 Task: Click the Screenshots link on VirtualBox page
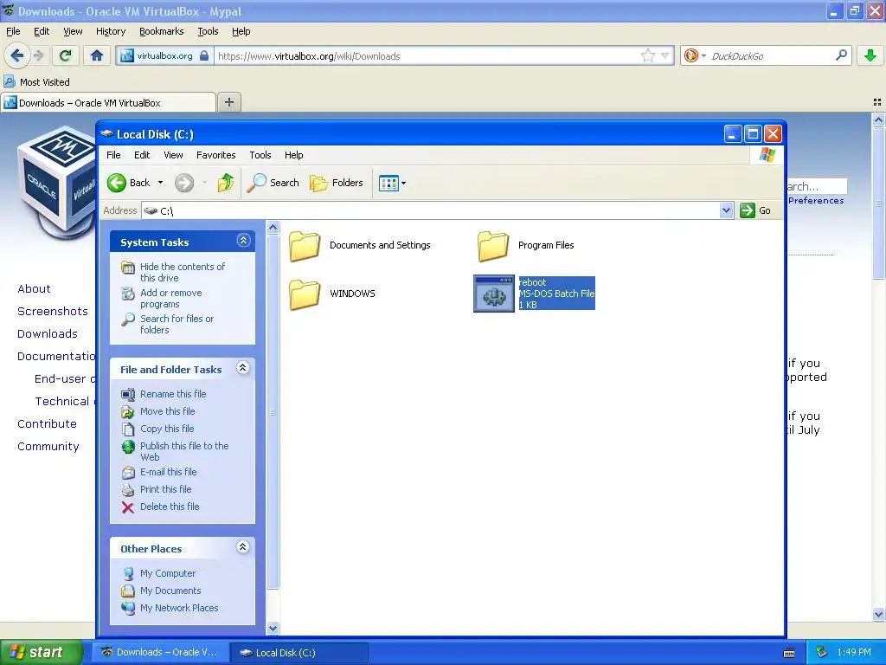click(x=53, y=312)
